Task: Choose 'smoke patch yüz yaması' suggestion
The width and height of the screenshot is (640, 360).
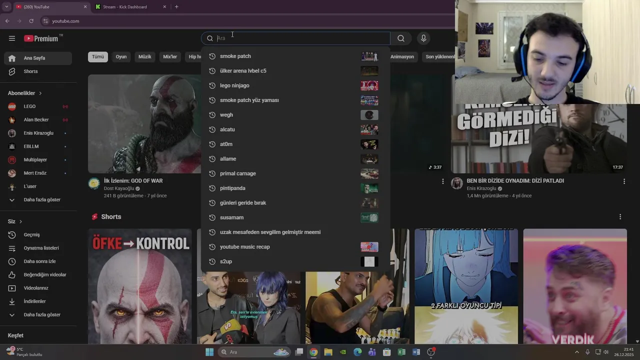Action: click(x=295, y=100)
